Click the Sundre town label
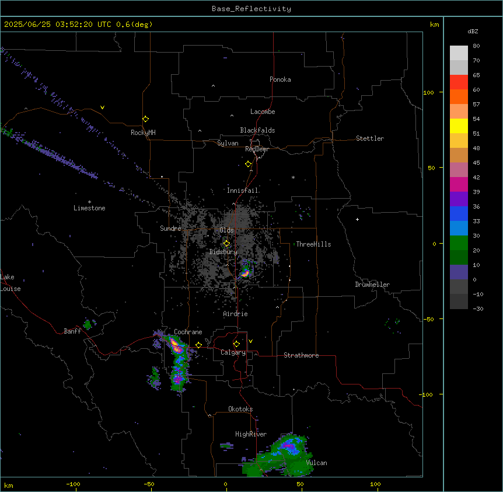This screenshot has height=492, width=503. click(170, 228)
